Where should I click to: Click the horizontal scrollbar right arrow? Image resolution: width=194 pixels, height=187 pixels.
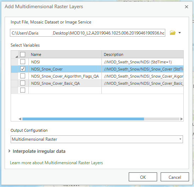181,119
